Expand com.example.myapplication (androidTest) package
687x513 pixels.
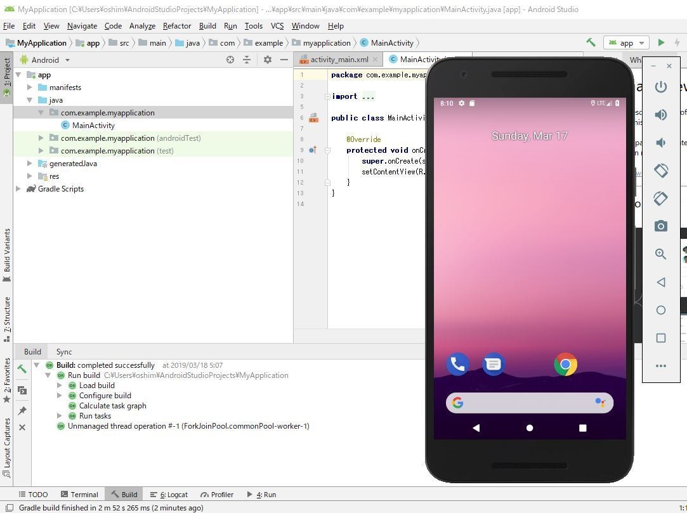tap(41, 138)
